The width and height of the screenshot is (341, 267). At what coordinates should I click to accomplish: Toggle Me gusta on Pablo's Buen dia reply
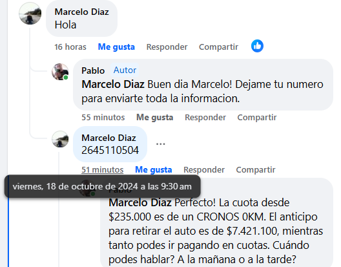154,118
